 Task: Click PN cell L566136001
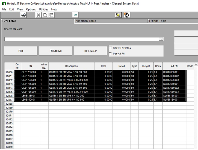30,96
